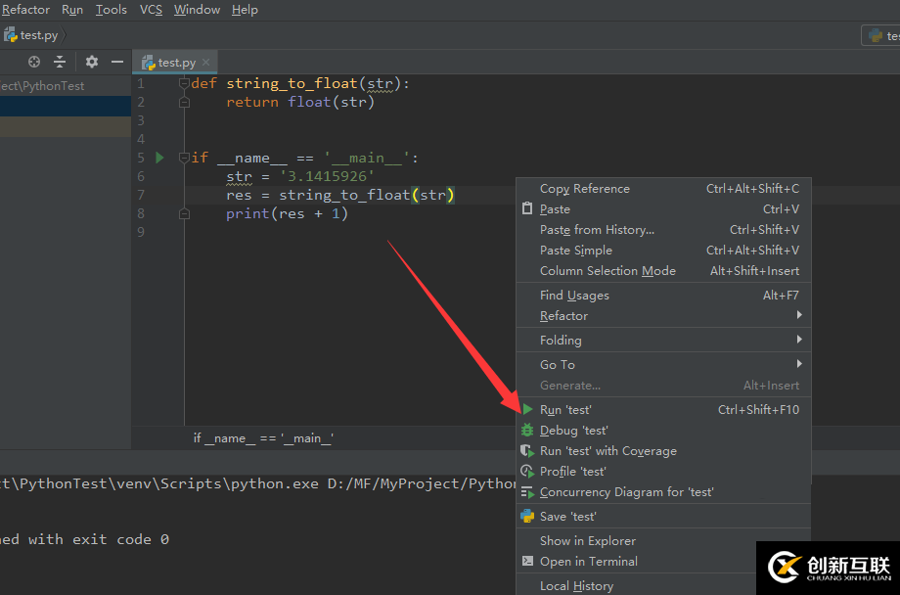Open the Window menu

(197, 10)
